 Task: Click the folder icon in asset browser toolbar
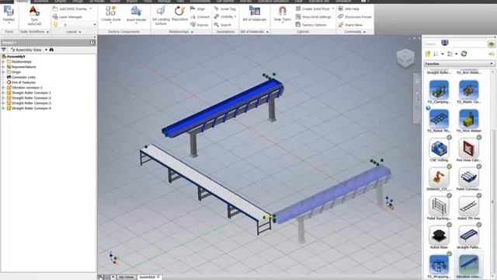(x=428, y=54)
